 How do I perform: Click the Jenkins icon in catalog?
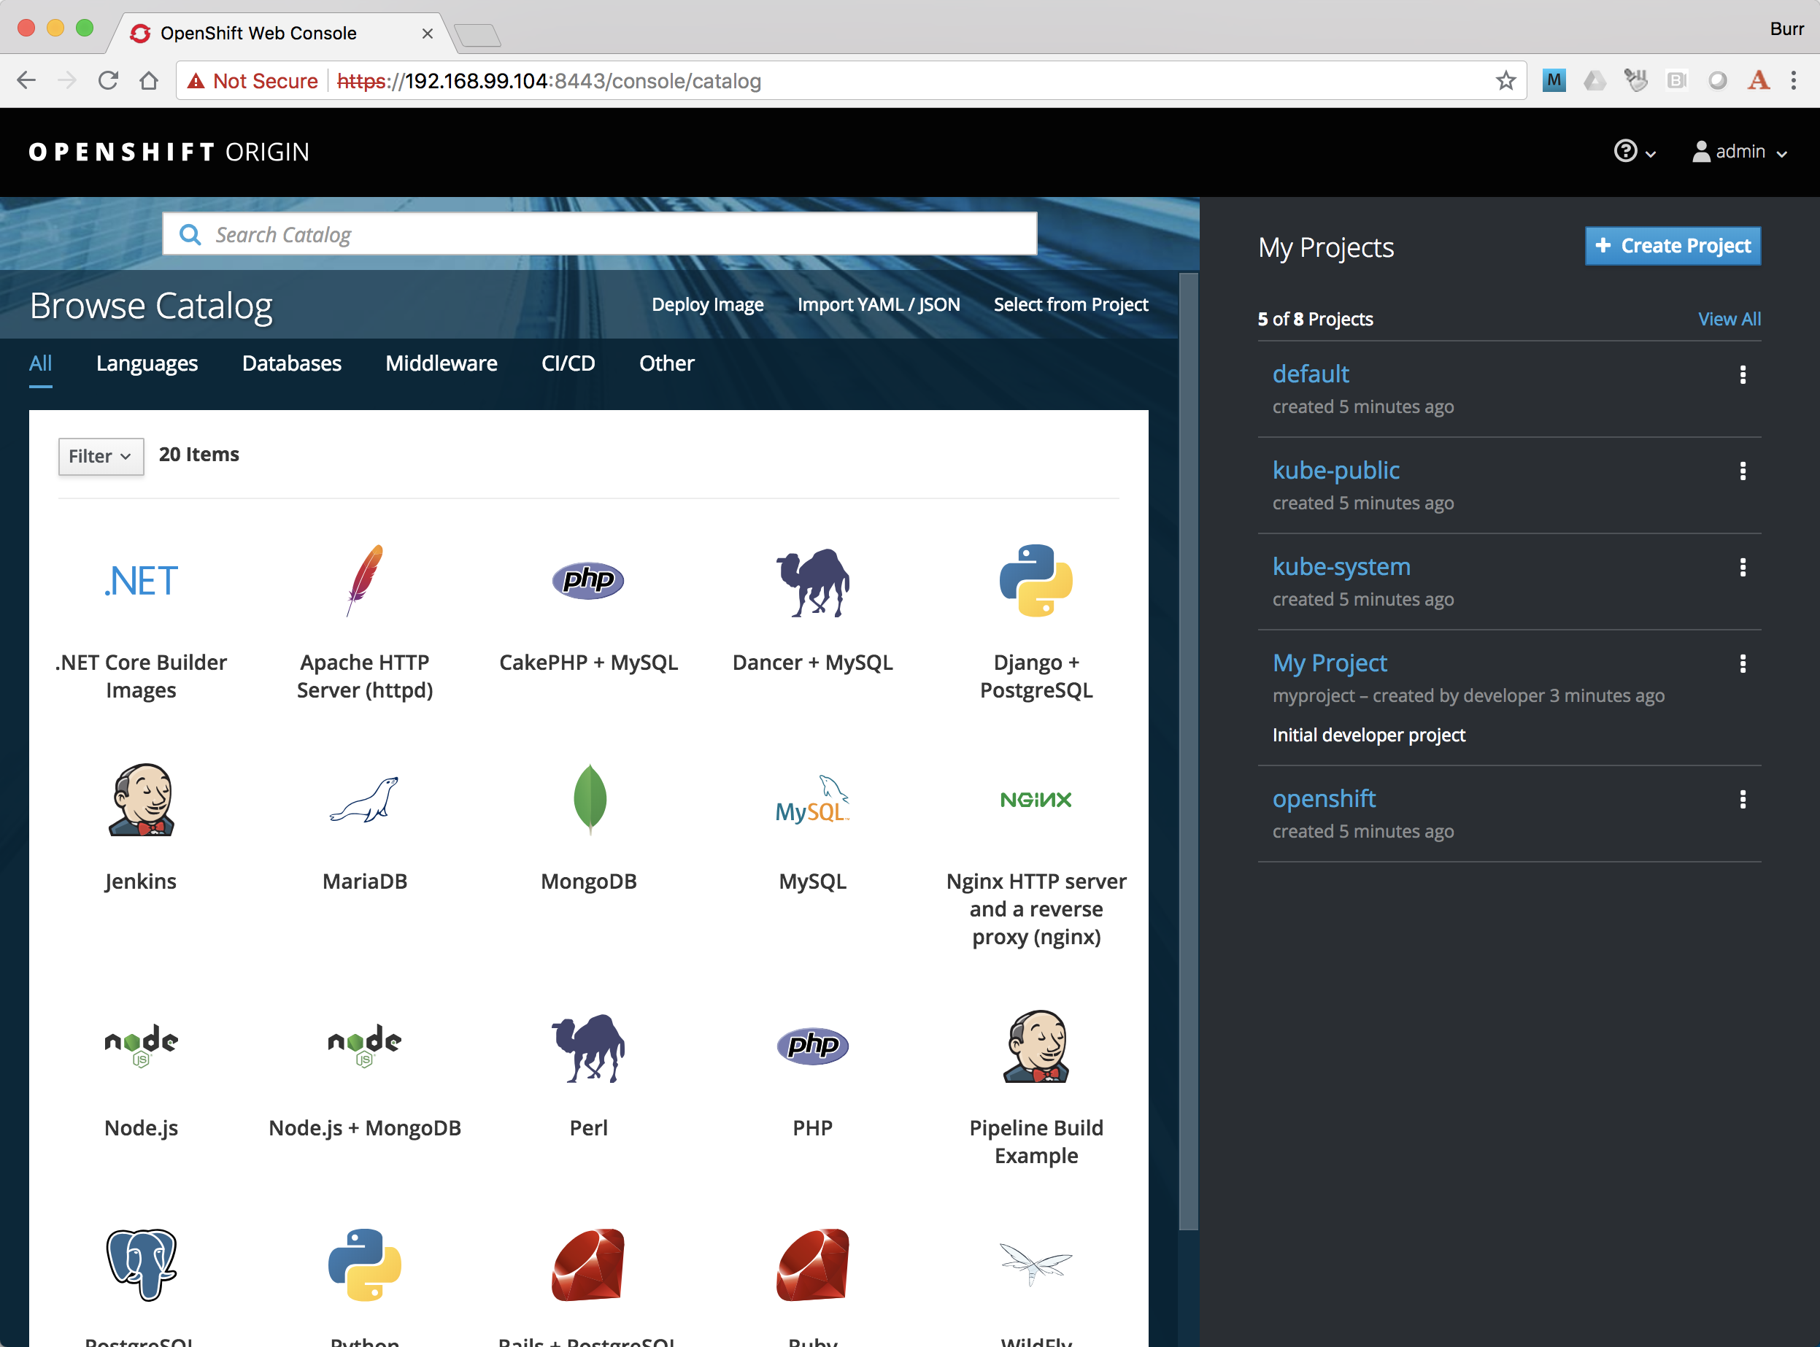click(139, 800)
